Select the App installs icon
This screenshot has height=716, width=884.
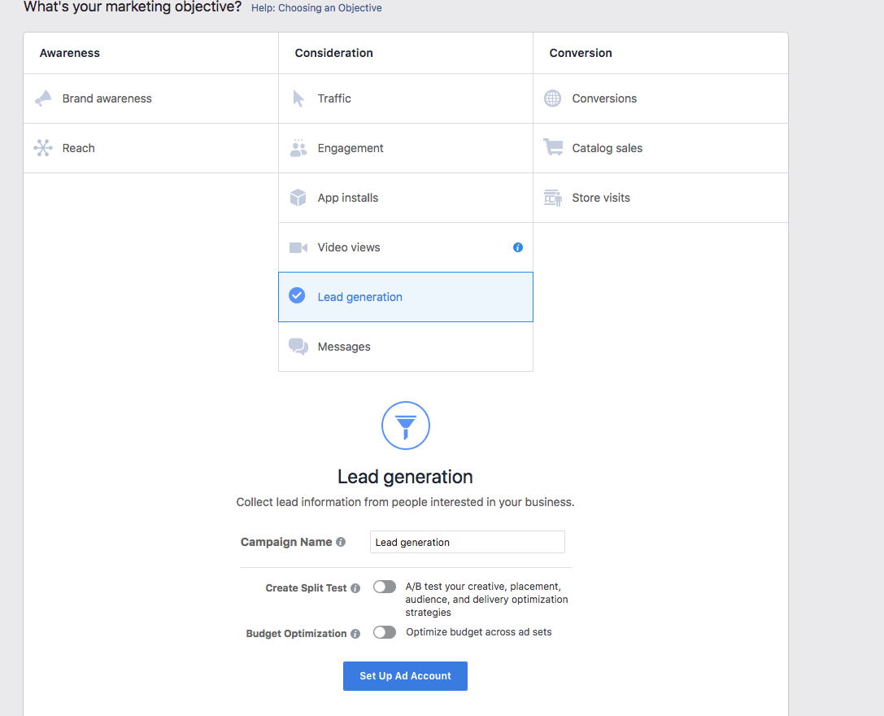[x=298, y=198]
